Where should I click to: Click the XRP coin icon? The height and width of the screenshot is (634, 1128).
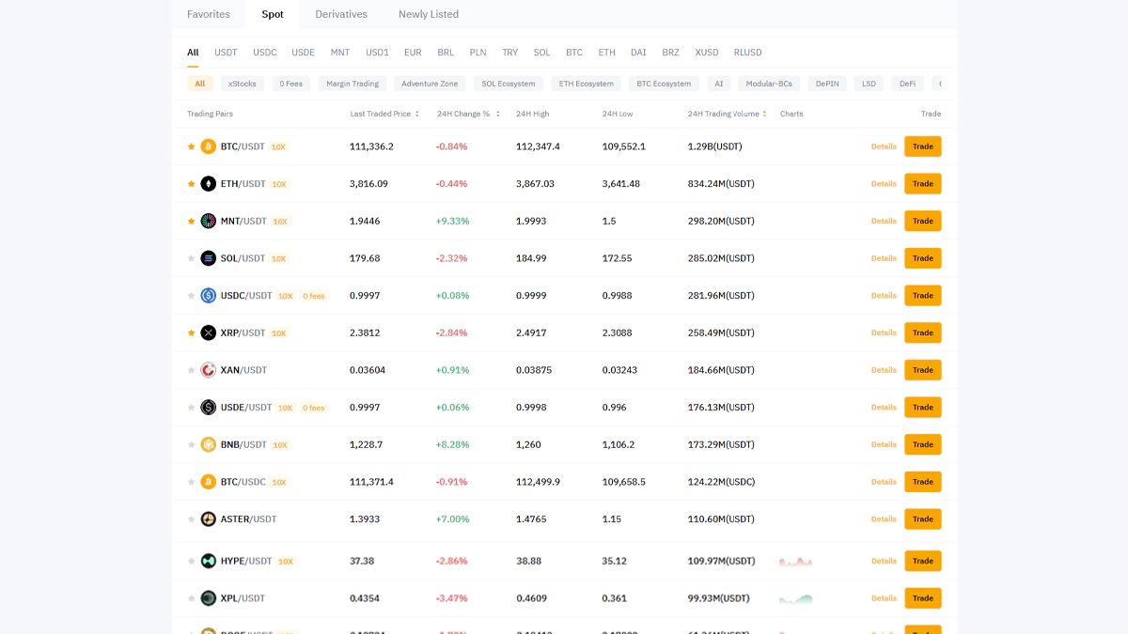208,332
